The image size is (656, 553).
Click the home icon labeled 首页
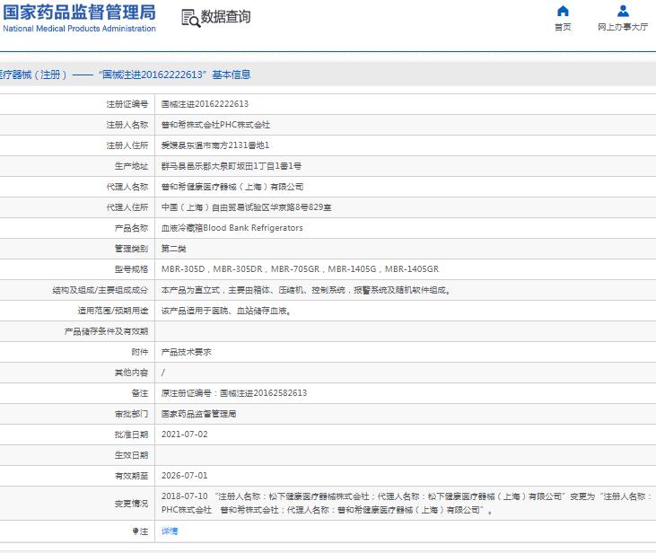pos(563,11)
